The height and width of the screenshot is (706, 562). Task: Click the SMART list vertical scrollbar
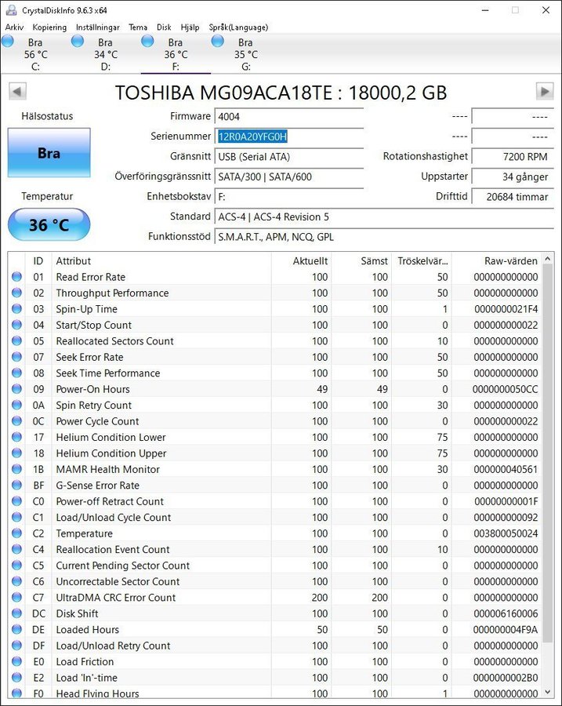pos(547,471)
